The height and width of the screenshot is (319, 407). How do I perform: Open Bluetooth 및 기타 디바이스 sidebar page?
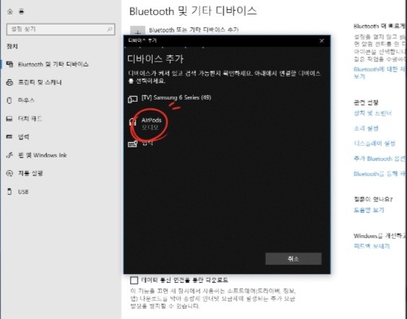(x=53, y=64)
